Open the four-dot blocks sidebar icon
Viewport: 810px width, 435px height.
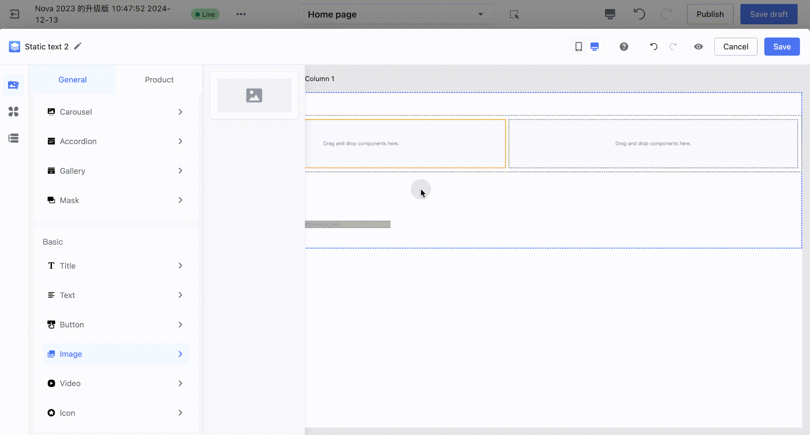click(14, 112)
